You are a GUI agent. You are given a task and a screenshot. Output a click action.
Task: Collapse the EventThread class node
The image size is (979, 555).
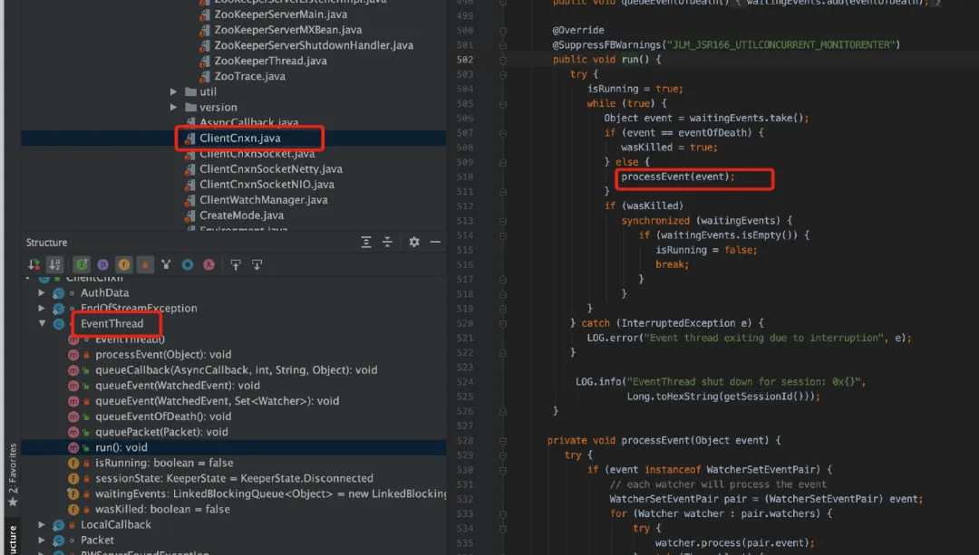(42, 323)
